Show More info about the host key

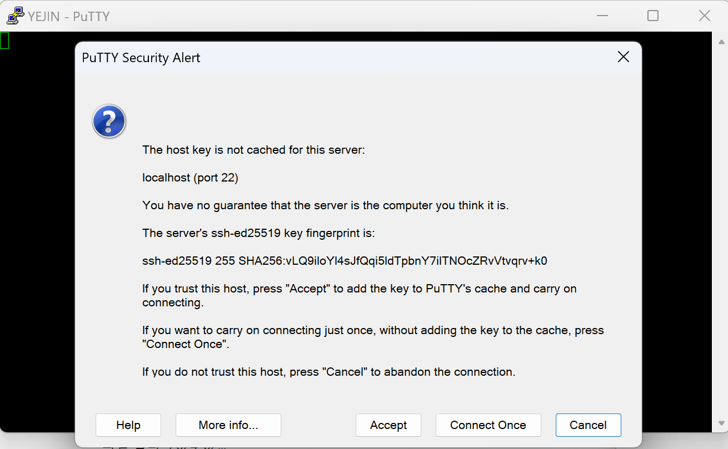click(228, 425)
